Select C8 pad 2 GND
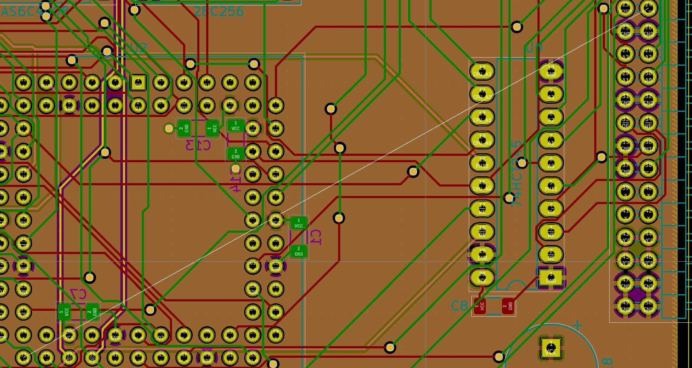 (508, 306)
